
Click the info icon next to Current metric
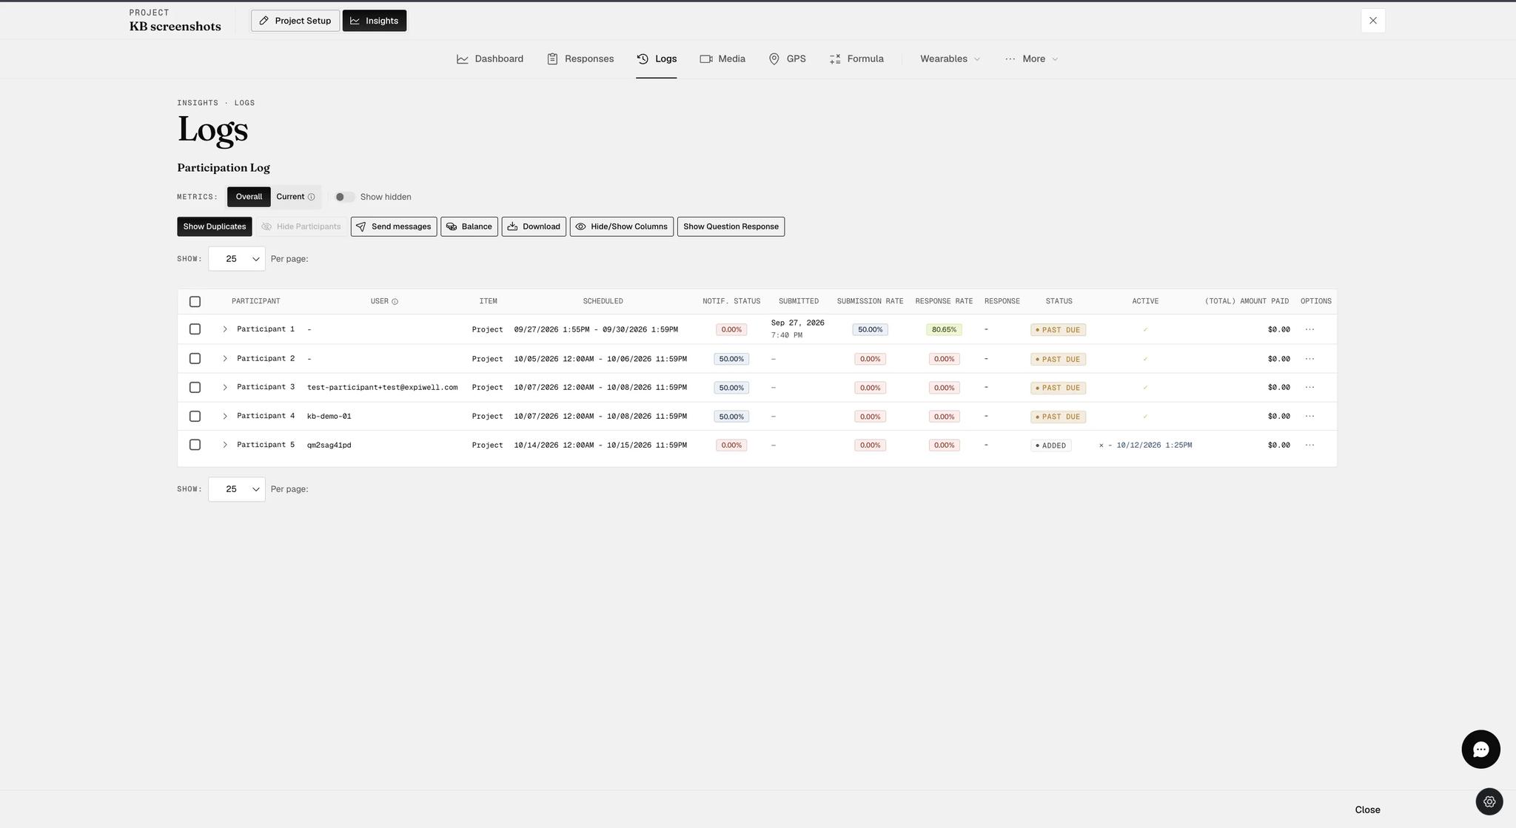point(312,197)
